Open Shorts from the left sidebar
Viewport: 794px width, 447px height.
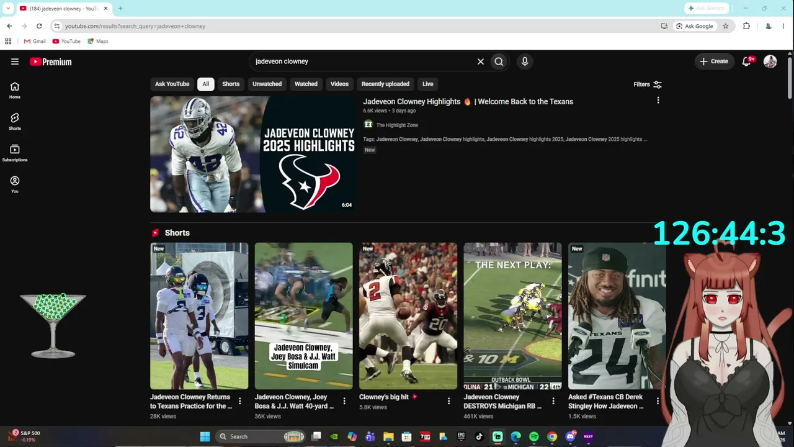(x=15, y=122)
